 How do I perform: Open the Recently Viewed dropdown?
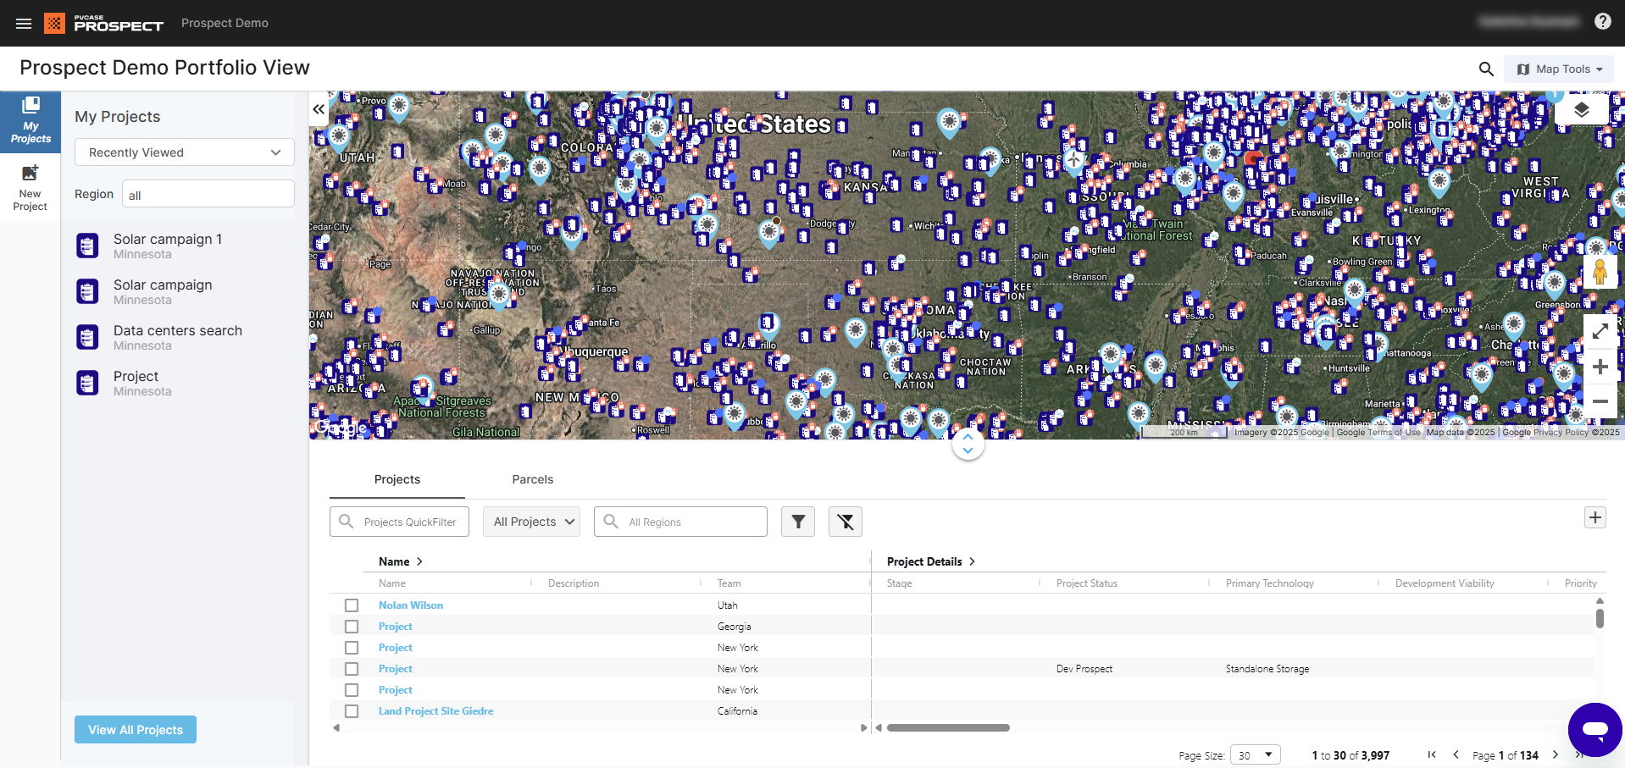(x=184, y=152)
